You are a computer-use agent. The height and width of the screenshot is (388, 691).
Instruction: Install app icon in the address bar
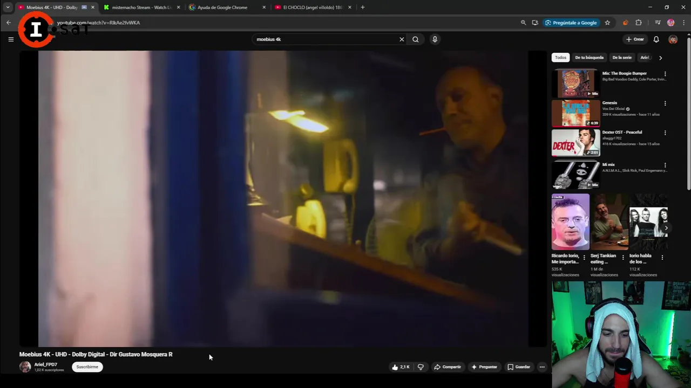pyautogui.click(x=535, y=23)
